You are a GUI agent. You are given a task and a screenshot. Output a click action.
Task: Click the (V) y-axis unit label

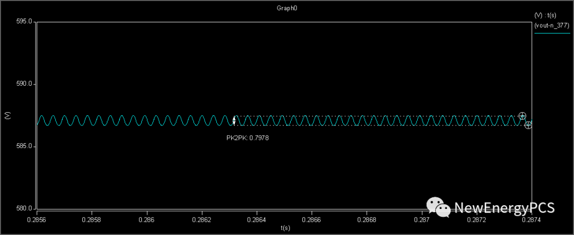7,115
